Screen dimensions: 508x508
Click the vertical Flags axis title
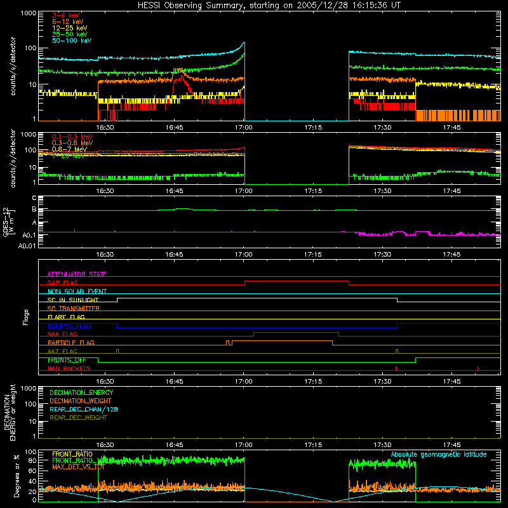[26, 317]
